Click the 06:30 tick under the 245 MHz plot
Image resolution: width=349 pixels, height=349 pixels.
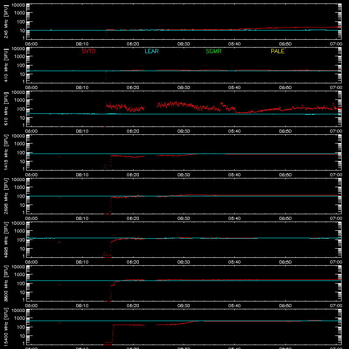click(x=184, y=44)
